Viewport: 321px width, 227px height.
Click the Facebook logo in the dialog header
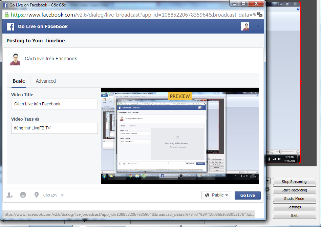(x=10, y=26)
